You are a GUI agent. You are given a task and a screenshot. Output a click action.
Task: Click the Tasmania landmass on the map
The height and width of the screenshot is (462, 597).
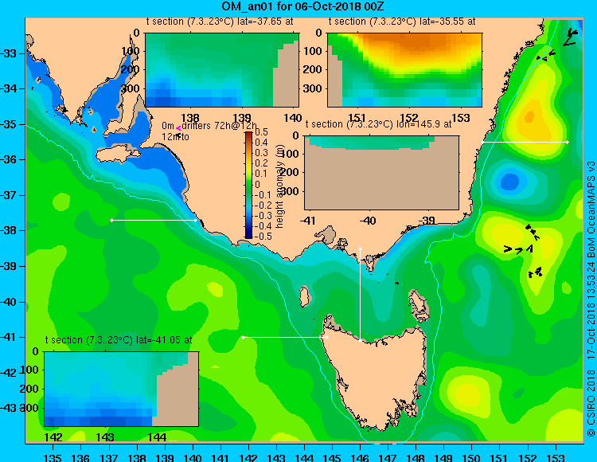pyautogui.click(x=377, y=377)
